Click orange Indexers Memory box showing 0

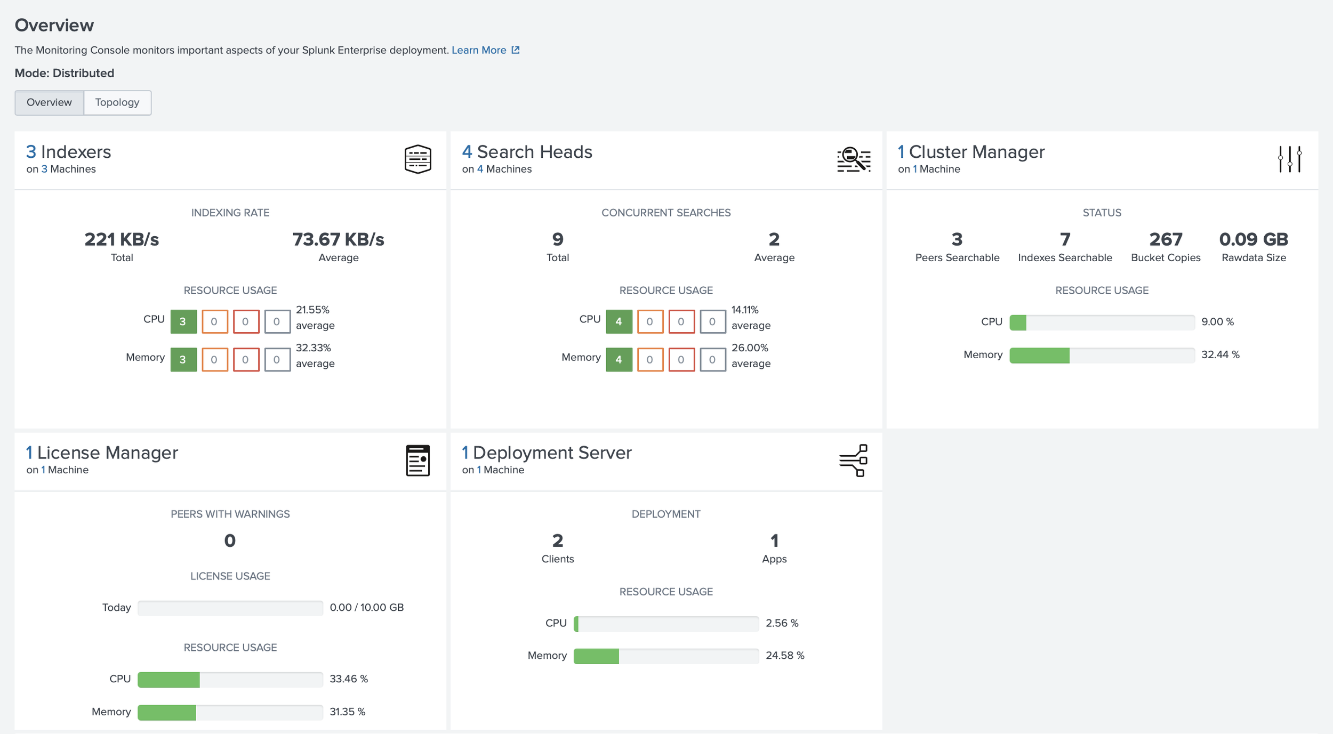[215, 359]
